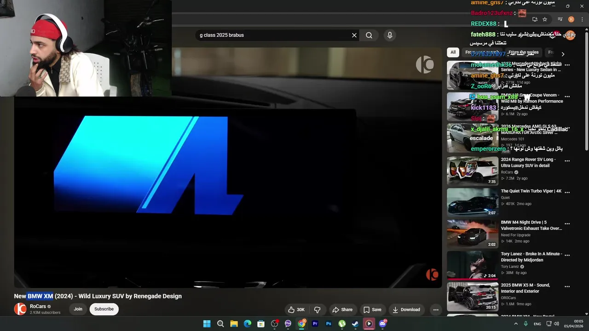
Task: Open options for the M8 Gran Coupe video
Action: 567,97
